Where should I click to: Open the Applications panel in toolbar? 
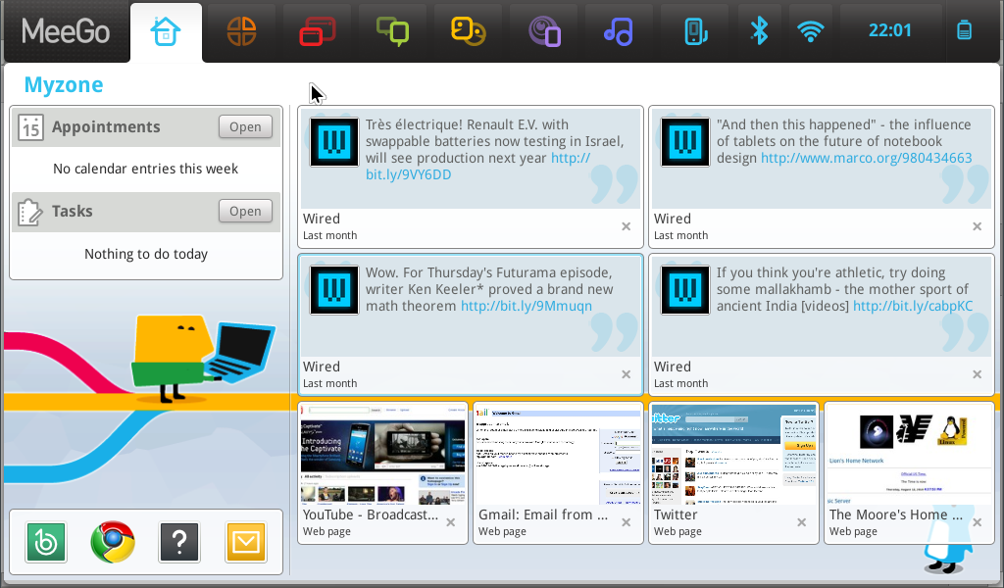[x=317, y=31]
